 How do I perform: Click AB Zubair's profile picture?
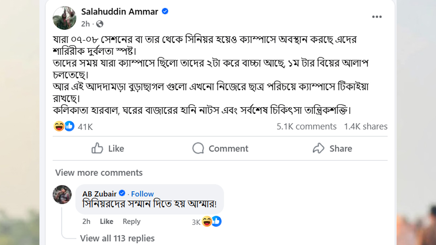pyautogui.click(x=62, y=195)
